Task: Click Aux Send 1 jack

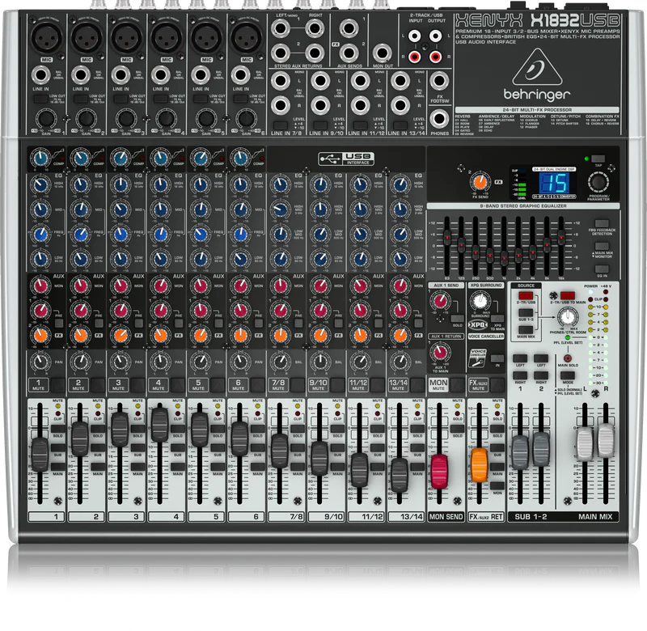Action: coord(349,28)
